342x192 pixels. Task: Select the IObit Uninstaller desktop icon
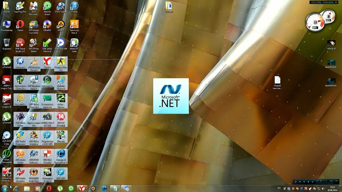tap(6, 157)
